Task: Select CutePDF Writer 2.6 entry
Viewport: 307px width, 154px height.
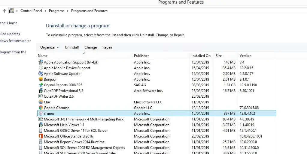Action: click(59, 96)
